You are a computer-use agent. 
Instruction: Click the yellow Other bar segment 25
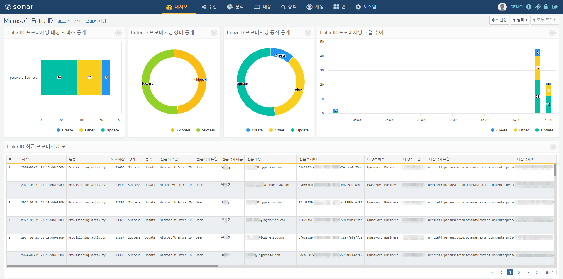(x=90, y=77)
